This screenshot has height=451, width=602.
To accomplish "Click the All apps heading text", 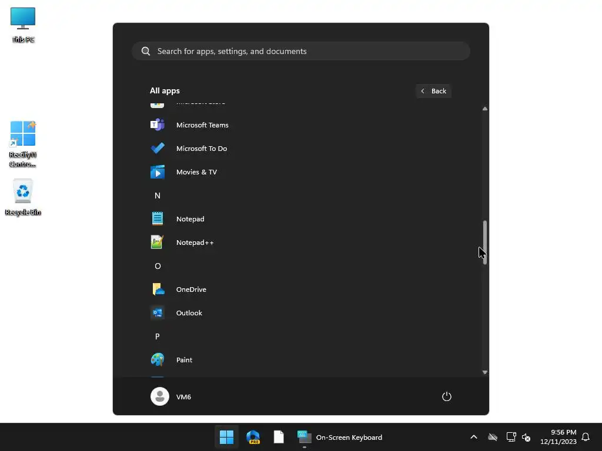I will click(165, 90).
